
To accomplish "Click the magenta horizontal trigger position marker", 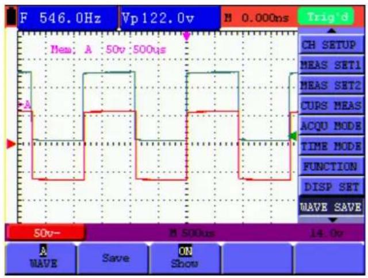I will pyautogui.click(x=186, y=36).
